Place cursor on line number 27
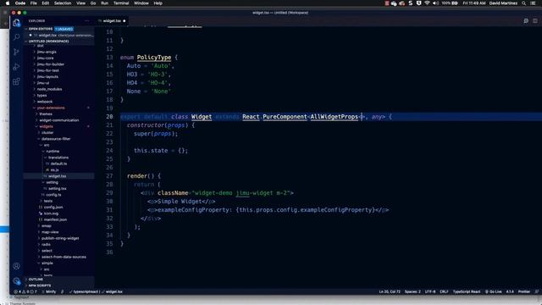The width and height of the screenshot is (542, 305). click(x=109, y=176)
